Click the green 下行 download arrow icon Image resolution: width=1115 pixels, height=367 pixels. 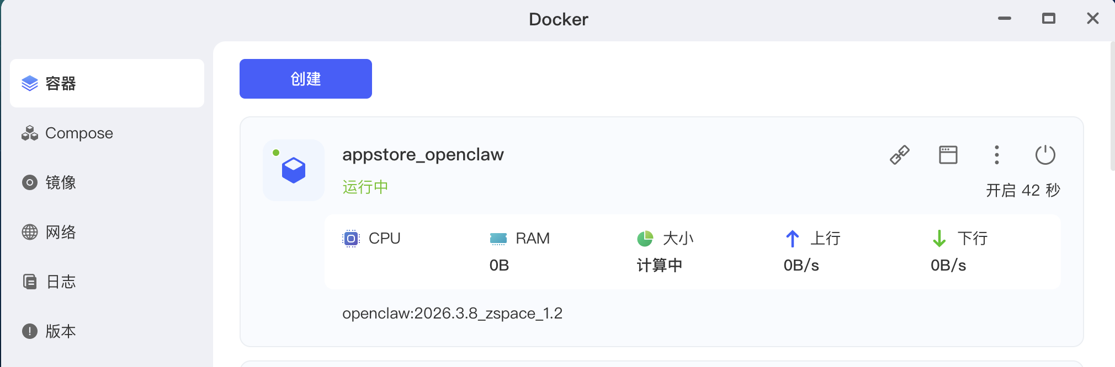[x=939, y=239]
